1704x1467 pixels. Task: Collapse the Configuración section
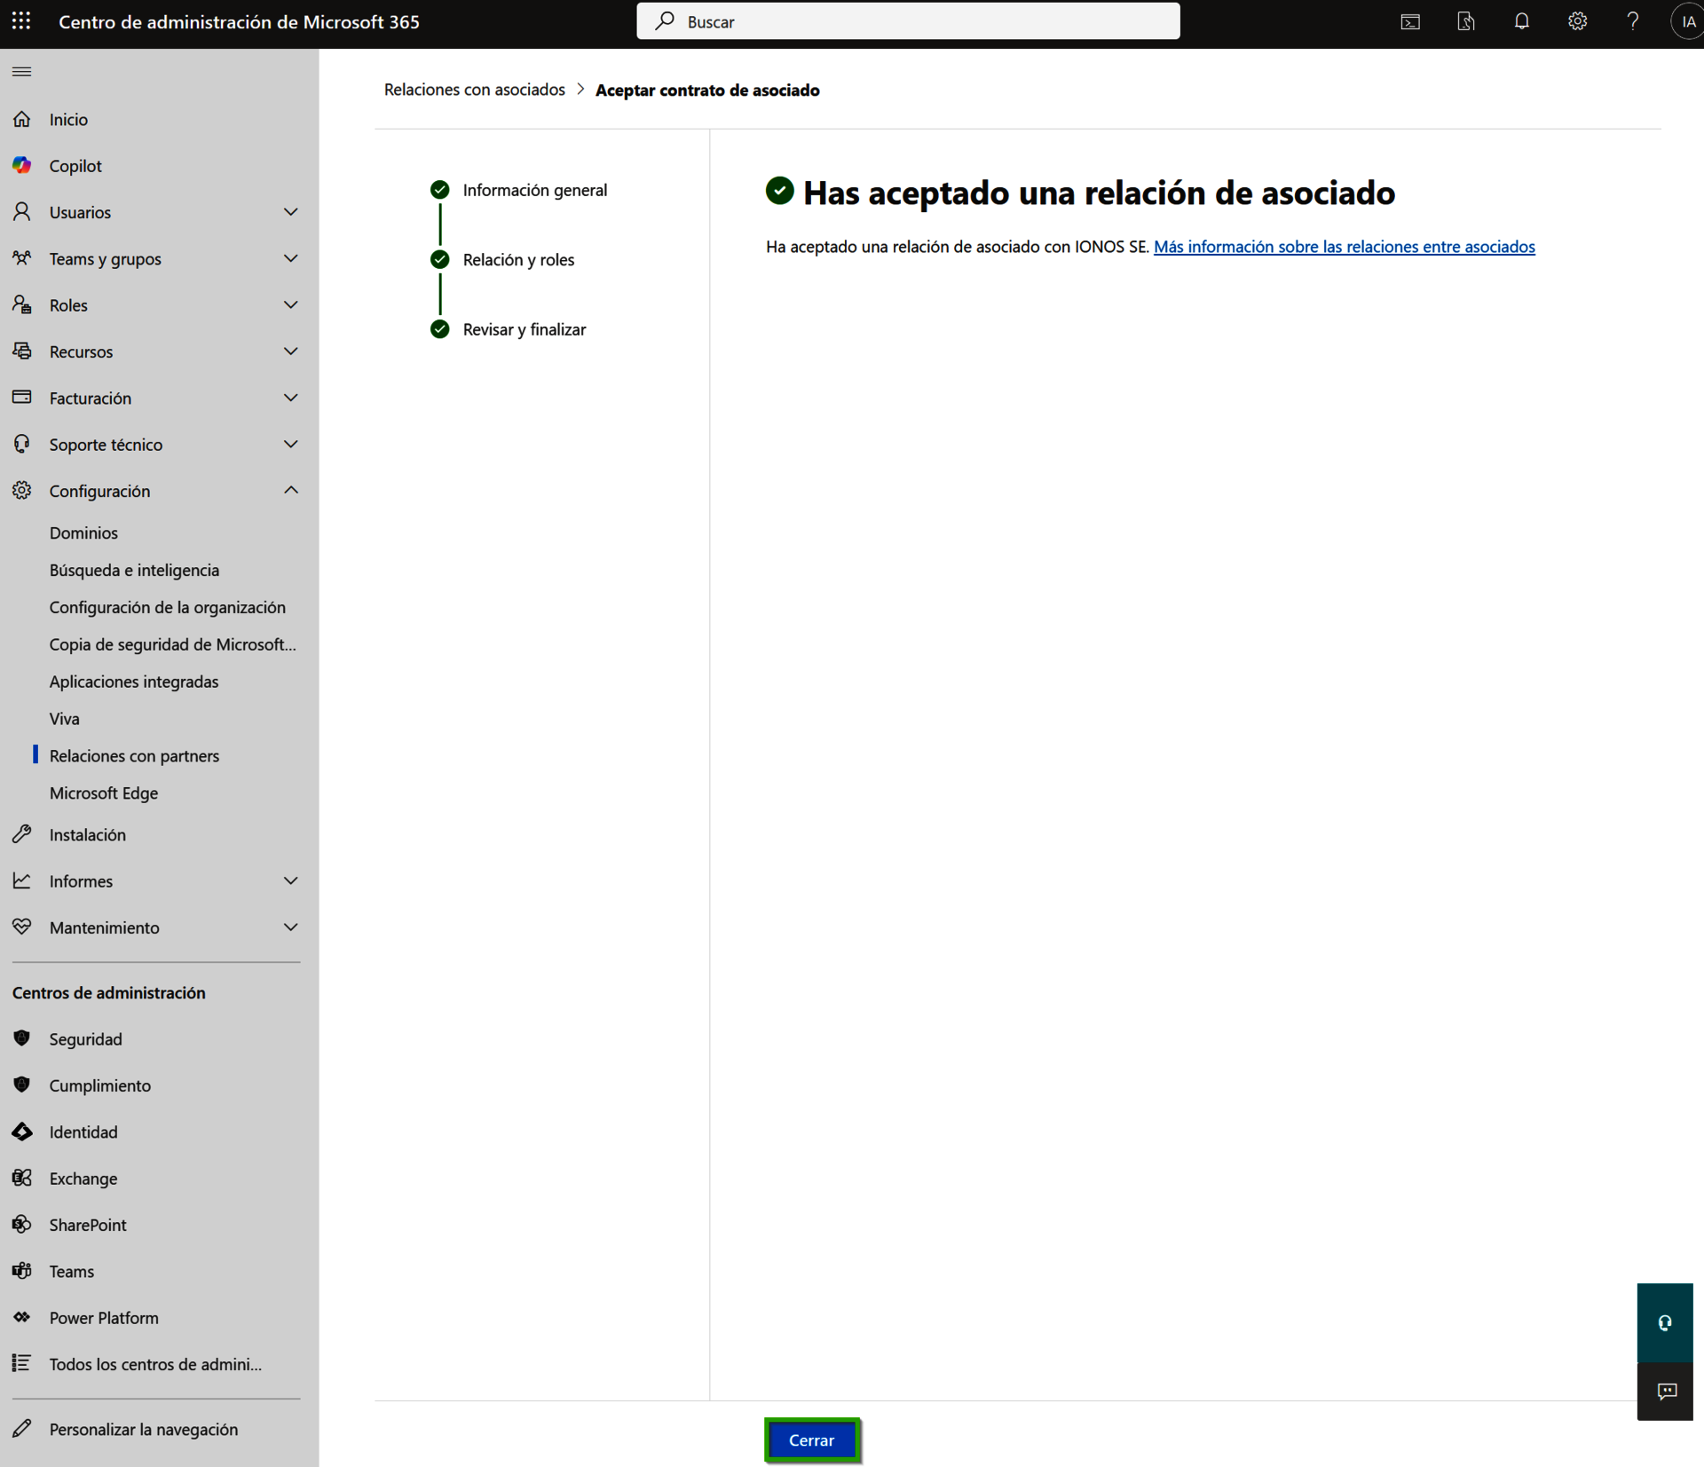[x=290, y=490]
